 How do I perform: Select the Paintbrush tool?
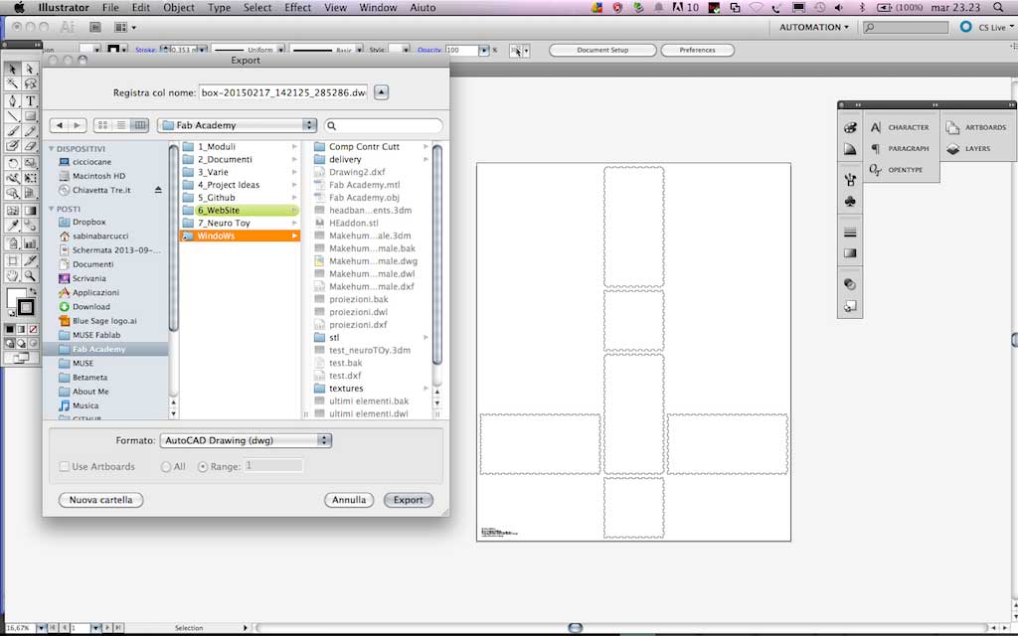click(x=12, y=131)
